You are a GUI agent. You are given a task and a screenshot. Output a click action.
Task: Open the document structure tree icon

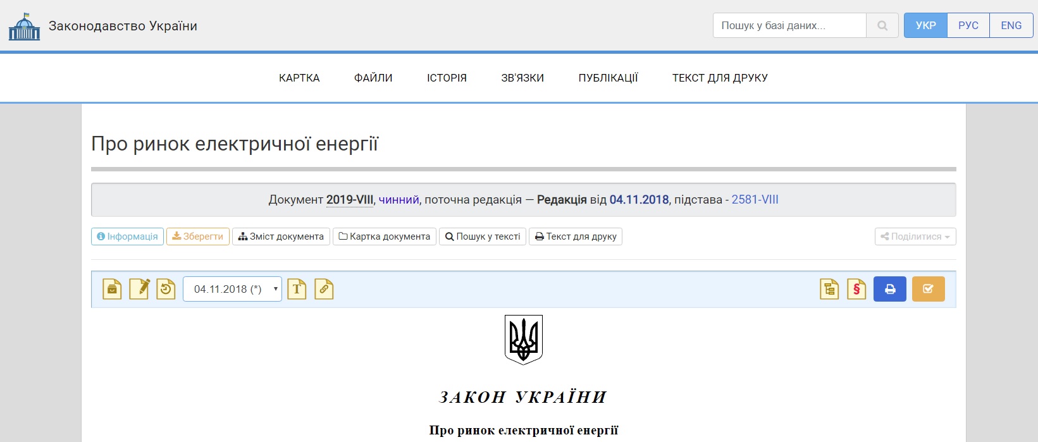point(829,289)
